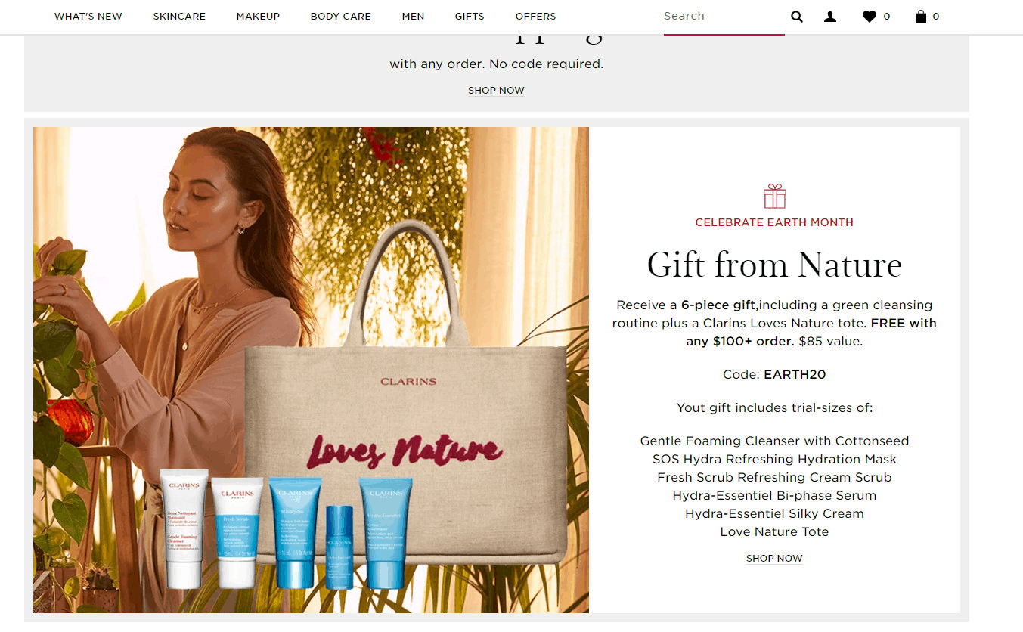
Task: Click SOS Hydra Refreshing Hydration Mask text
Action: pos(774,459)
